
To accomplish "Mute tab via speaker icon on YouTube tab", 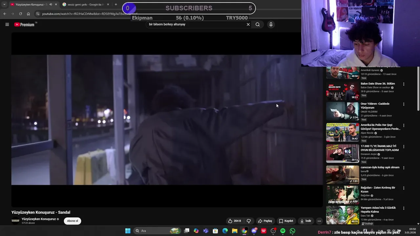I will click(51, 5).
